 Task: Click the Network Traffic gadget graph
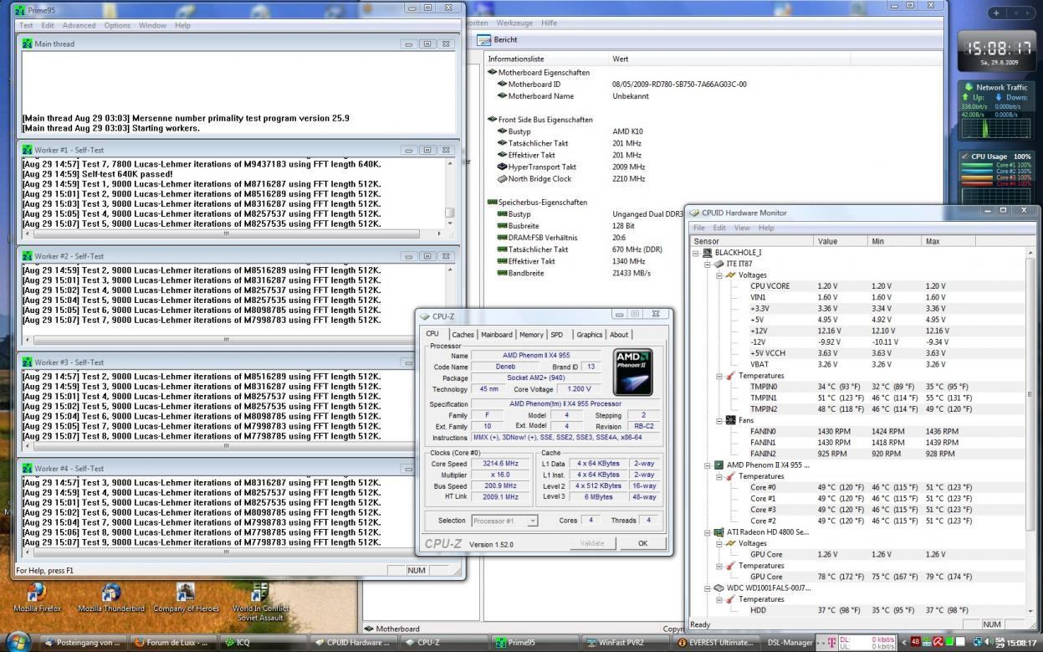tap(995, 129)
